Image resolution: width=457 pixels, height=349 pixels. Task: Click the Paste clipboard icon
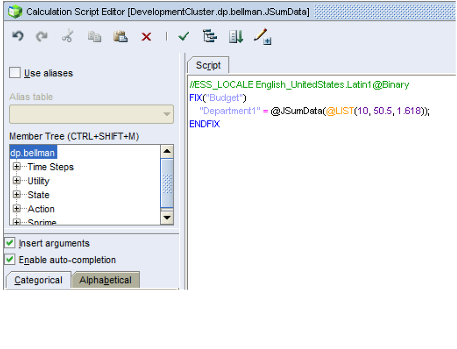(x=120, y=36)
